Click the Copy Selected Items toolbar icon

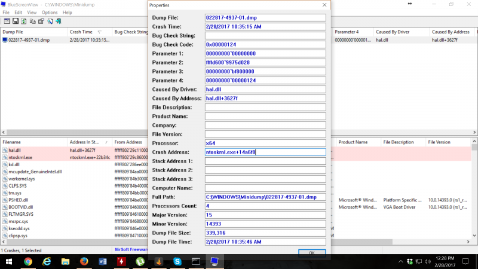tap(32, 21)
